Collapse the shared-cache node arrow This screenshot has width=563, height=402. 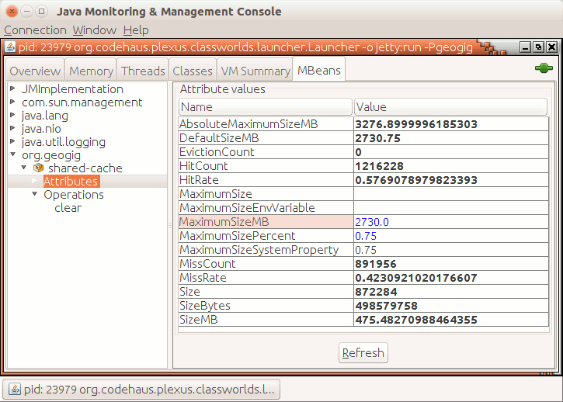[24, 168]
